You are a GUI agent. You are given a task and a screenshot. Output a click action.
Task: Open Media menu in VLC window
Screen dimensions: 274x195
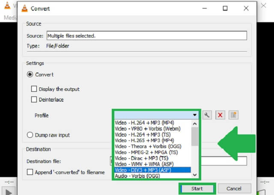click(10, 17)
